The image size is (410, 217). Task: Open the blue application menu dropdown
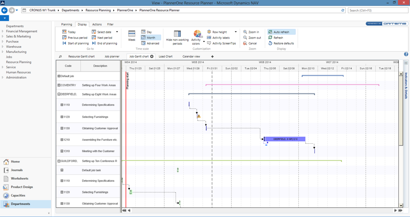click(4, 18)
